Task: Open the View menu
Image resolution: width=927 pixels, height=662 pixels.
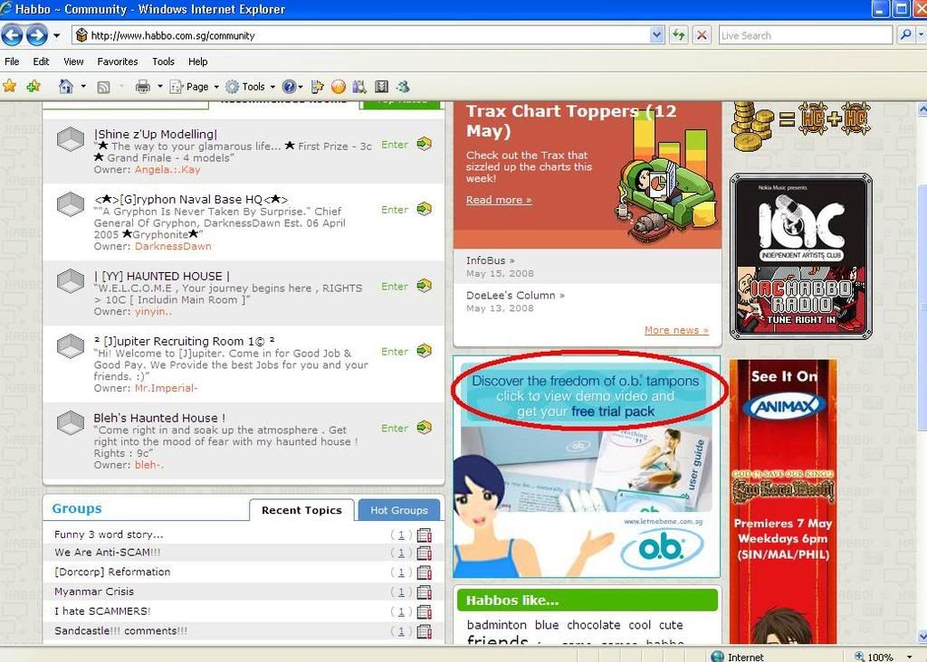Action: [x=73, y=61]
